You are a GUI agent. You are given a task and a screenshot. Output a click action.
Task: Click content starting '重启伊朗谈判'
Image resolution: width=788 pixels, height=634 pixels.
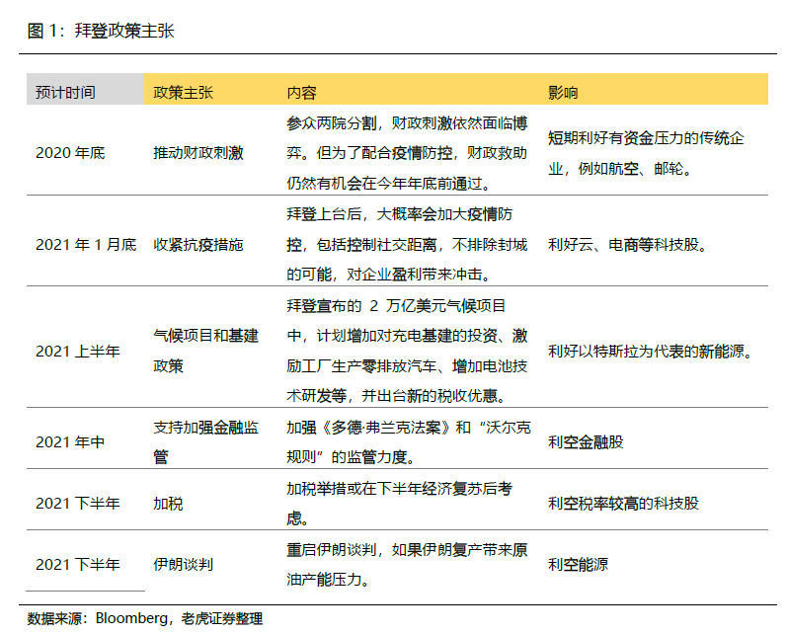(407, 565)
